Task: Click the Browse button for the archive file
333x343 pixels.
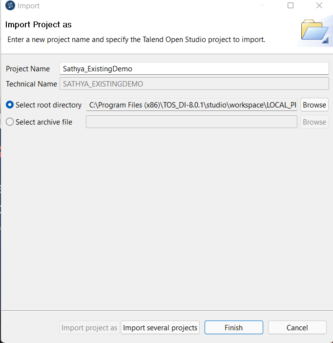Action: point(314,122)
